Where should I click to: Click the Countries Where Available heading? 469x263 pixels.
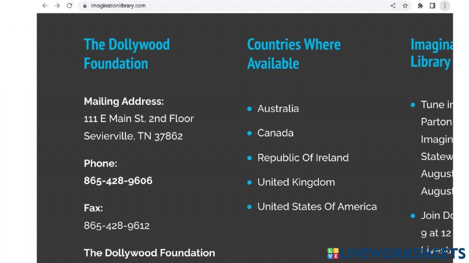pyautogui.click(x=294, y=54)
